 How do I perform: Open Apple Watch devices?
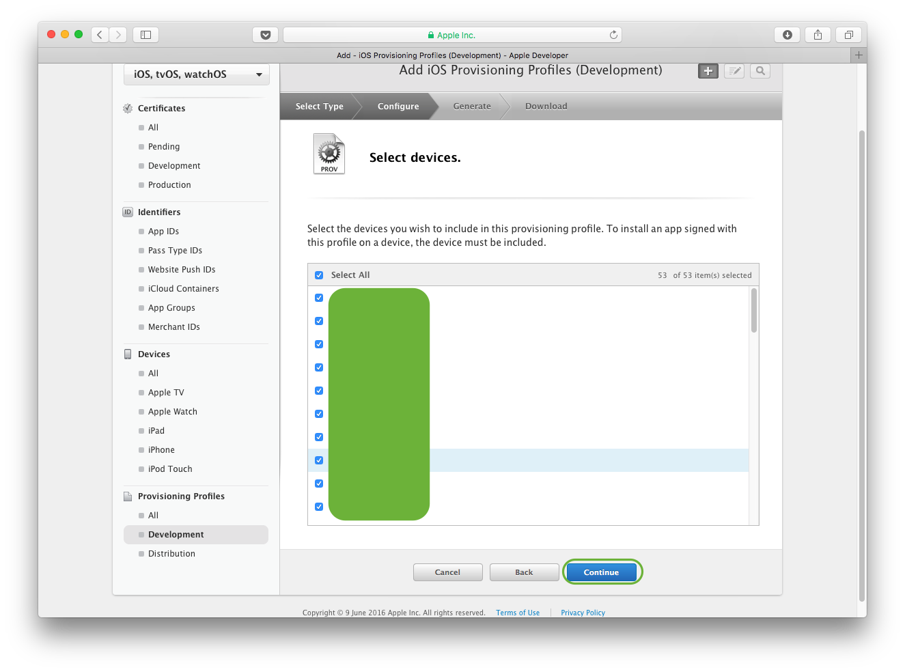click(x=173, y=411)
